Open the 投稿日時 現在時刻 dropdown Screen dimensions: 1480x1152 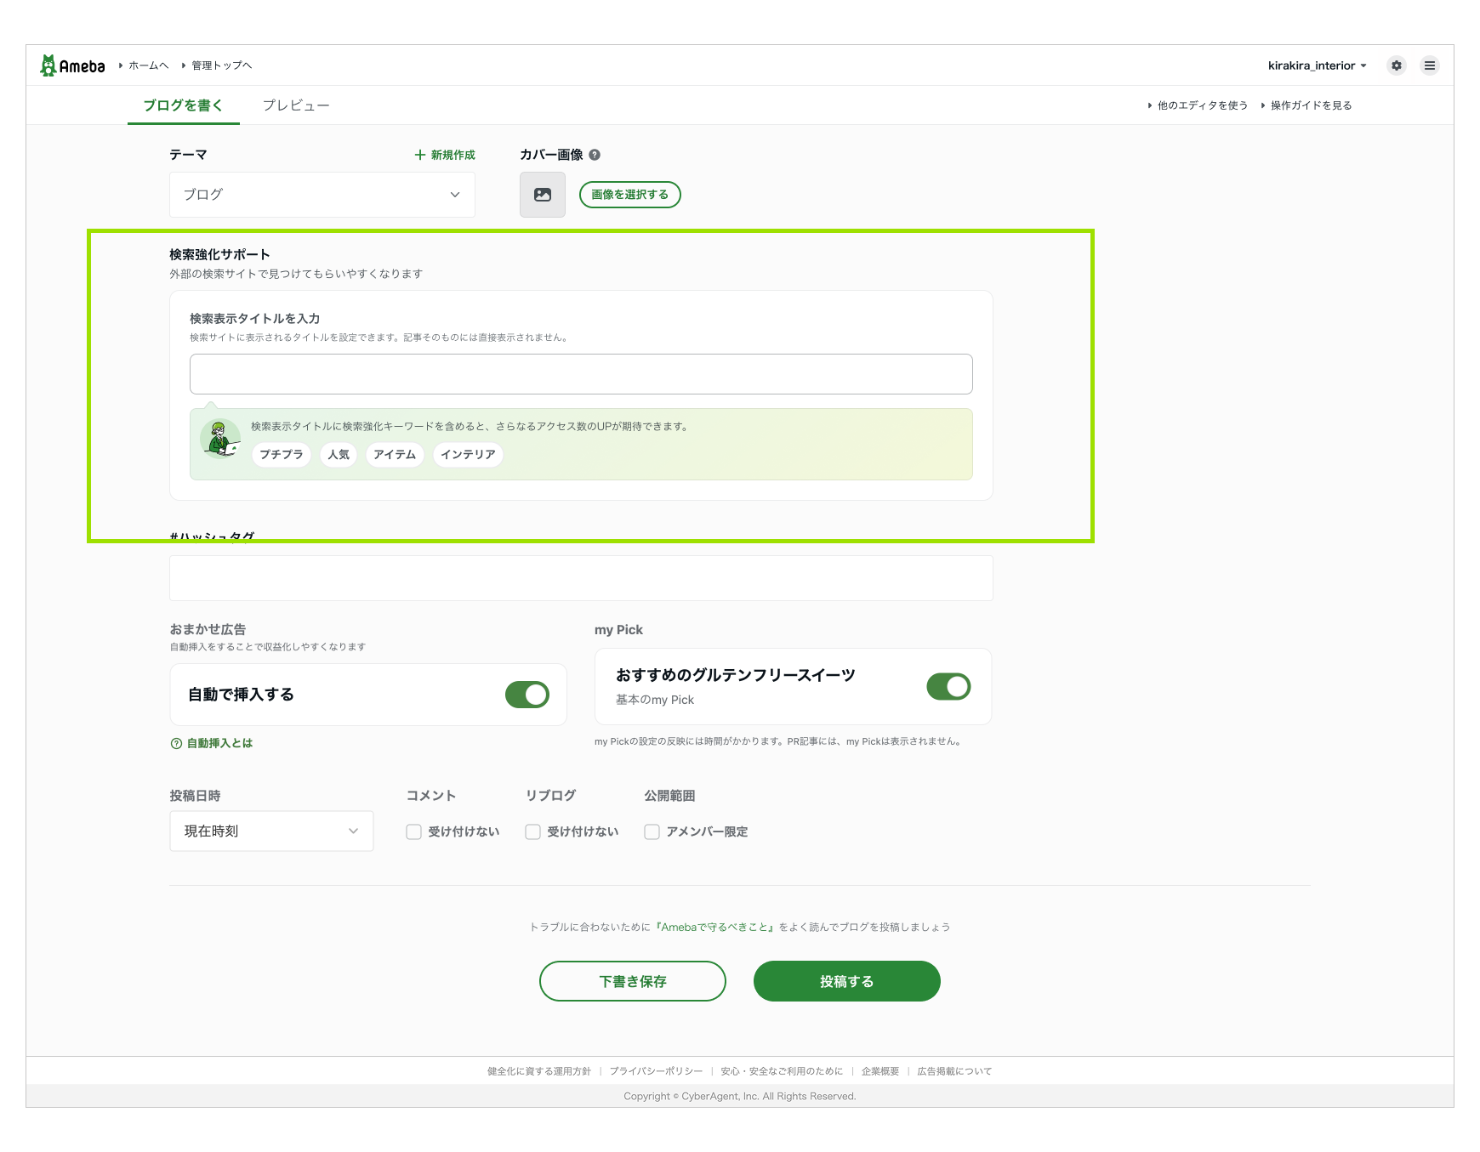click(x=271, y=831)
